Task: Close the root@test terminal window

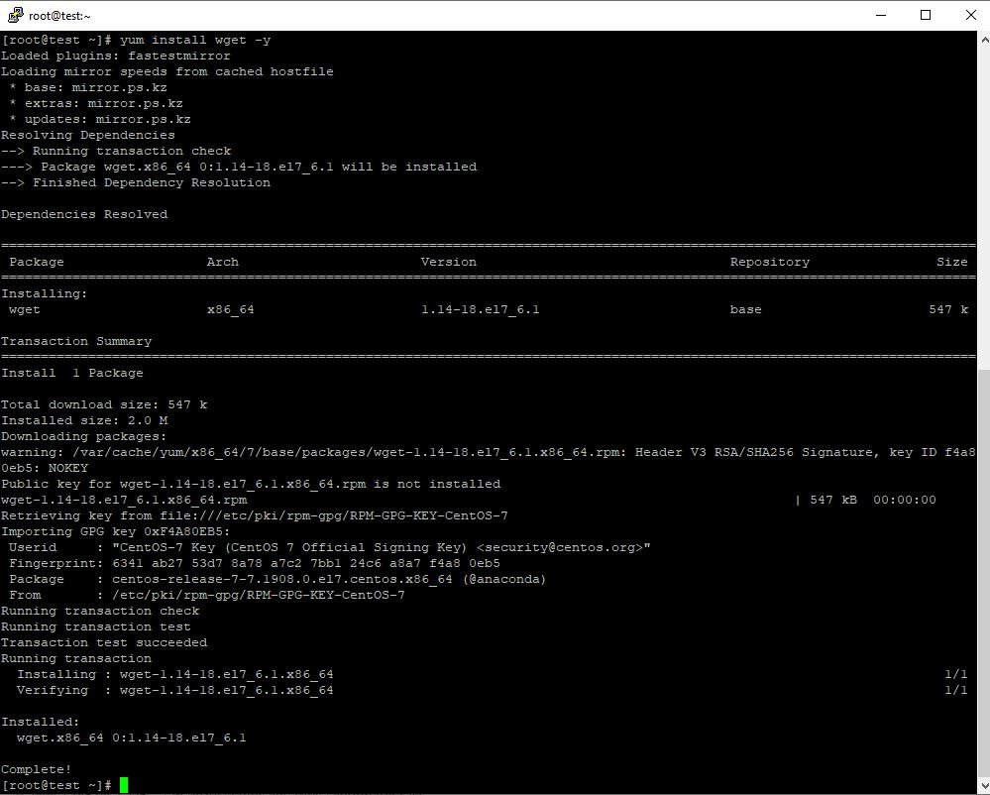Action: coord(971,15)
